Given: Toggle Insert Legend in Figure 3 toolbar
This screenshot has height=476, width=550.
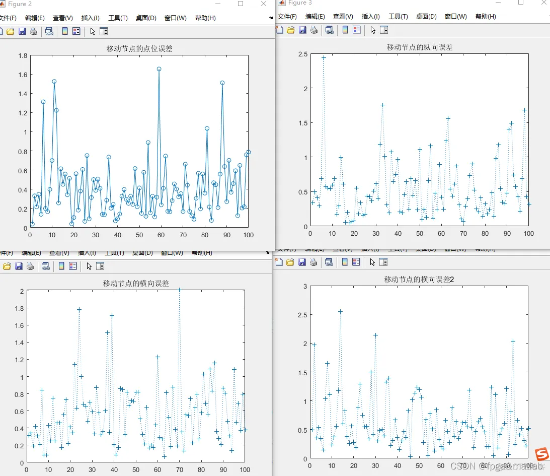Looking at the screenshot, I should coord(356,30).
